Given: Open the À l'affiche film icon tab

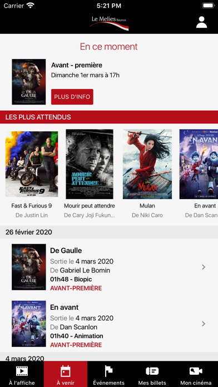Looking at the screenshot, I should pyautogui.click(x=22, y=371).
